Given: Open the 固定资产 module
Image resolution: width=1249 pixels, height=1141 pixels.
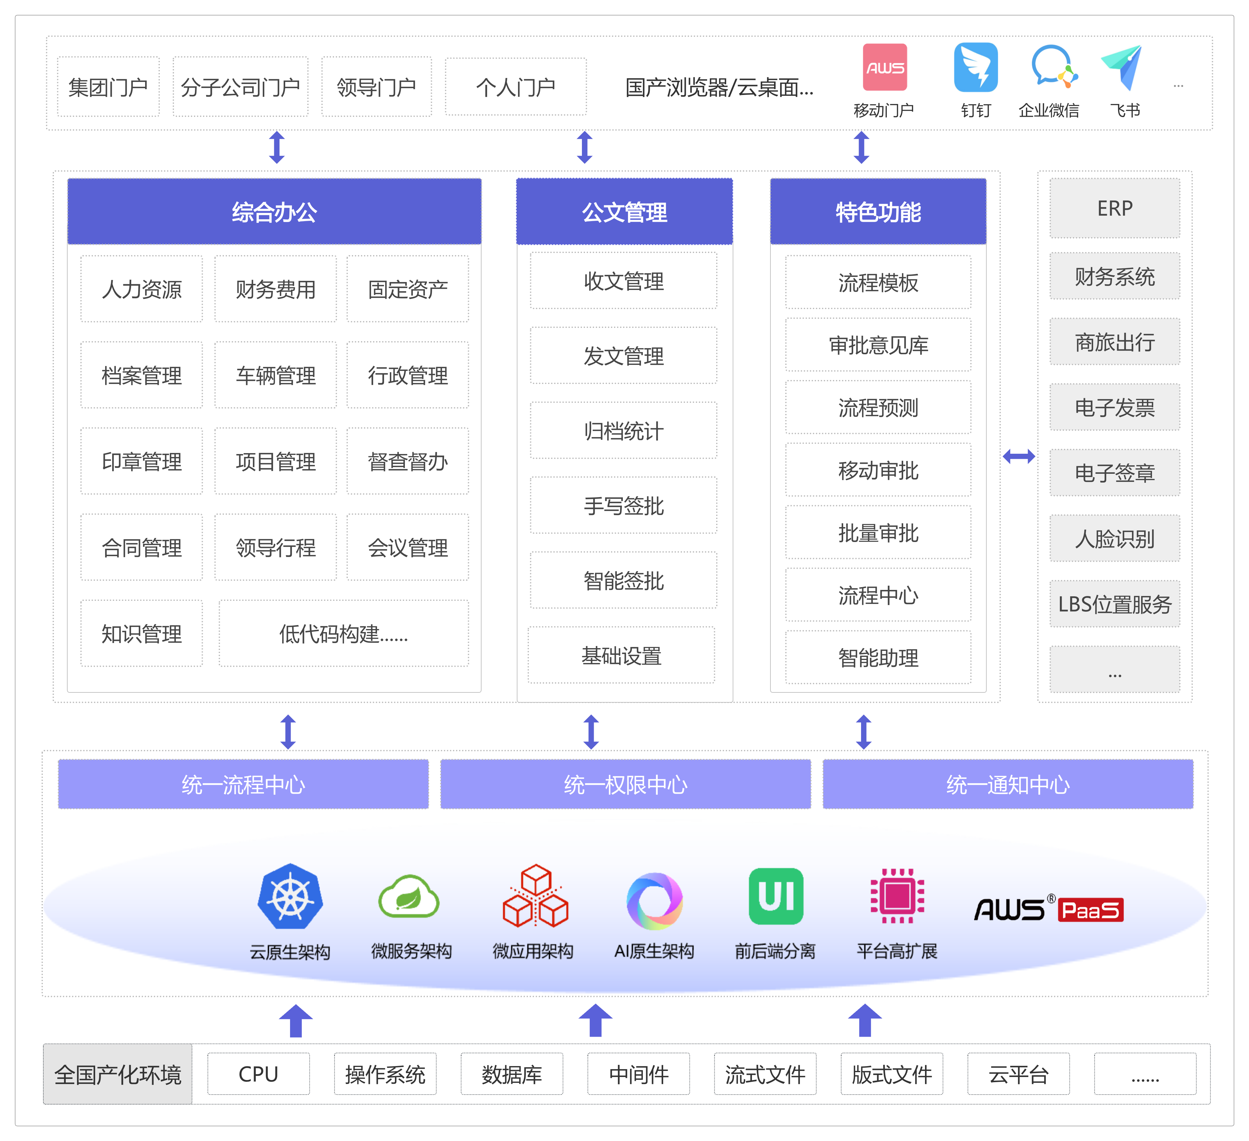Looking at the screenshot, I should 408,289.
